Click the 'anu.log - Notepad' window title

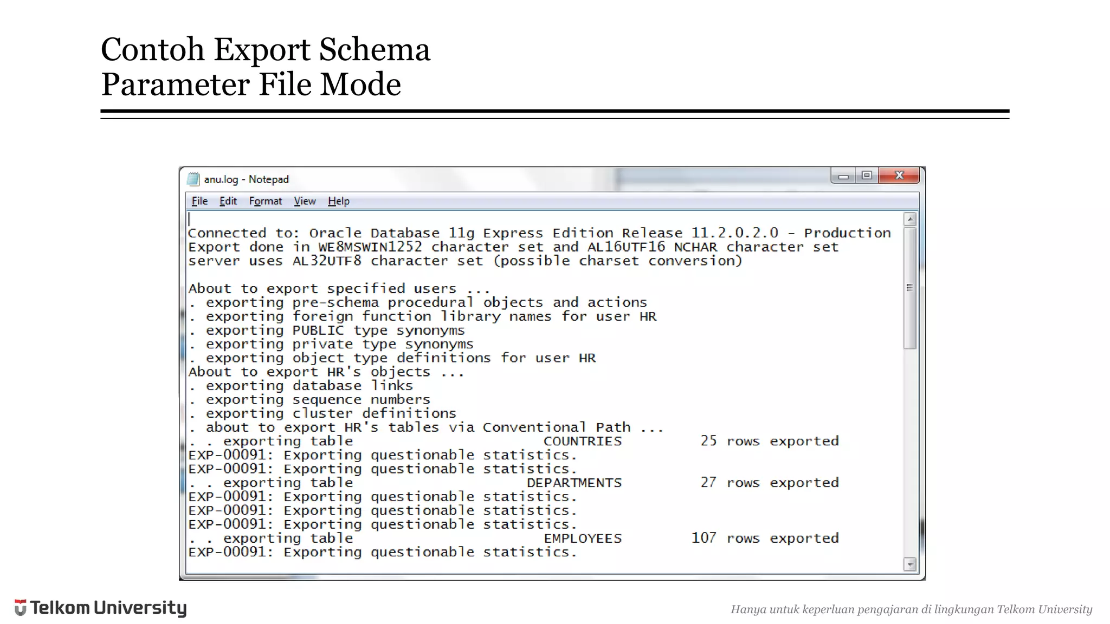[x=246, y=179]
